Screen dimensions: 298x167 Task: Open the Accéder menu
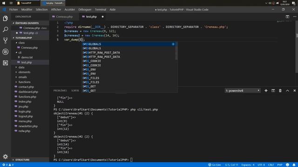(x=69, y=9)
